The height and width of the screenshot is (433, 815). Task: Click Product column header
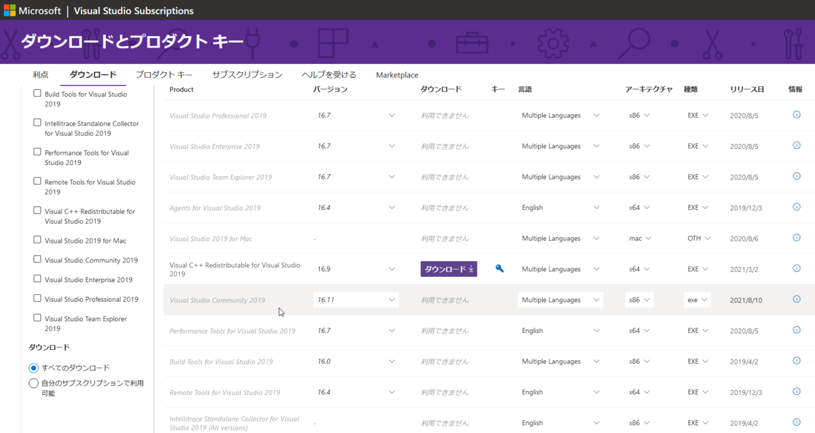[x=181, y=89]
